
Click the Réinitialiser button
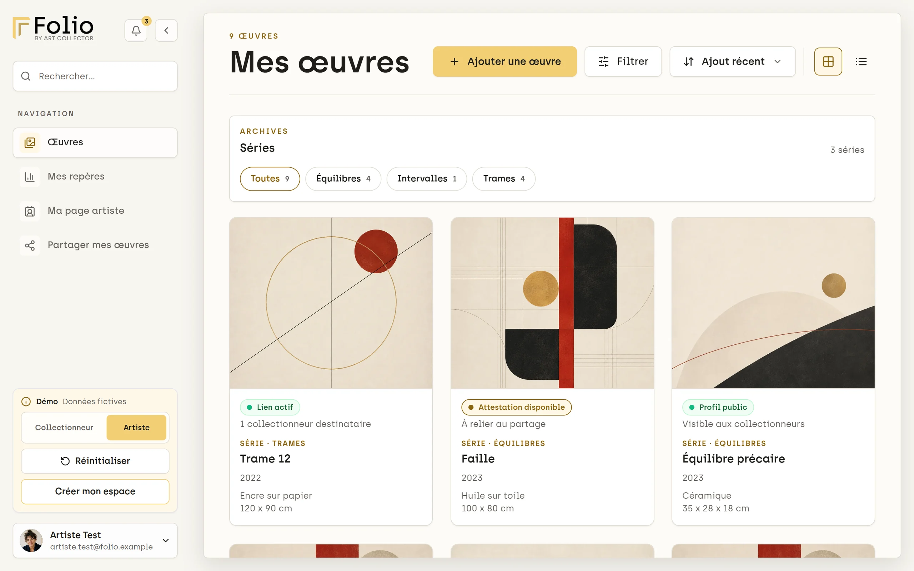coord(95,461)
